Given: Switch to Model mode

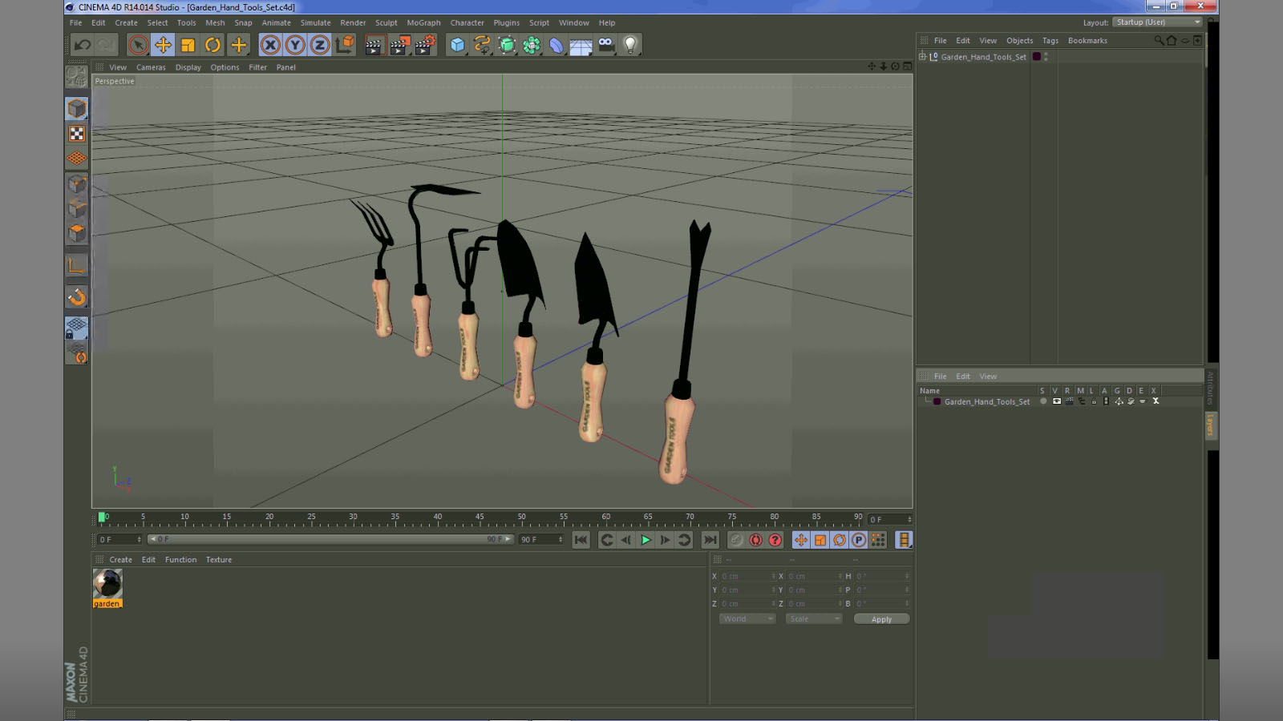Looking at the screenshot, I should point(77,108).
